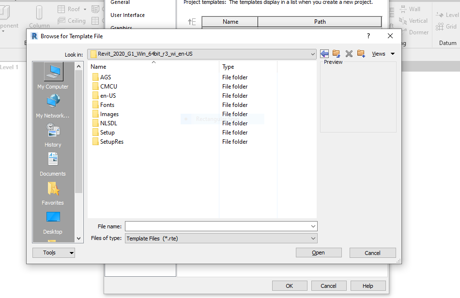Screen dimensions: 460x298
Task: Select the Vertical opening tool
Action: click(413, 21)
